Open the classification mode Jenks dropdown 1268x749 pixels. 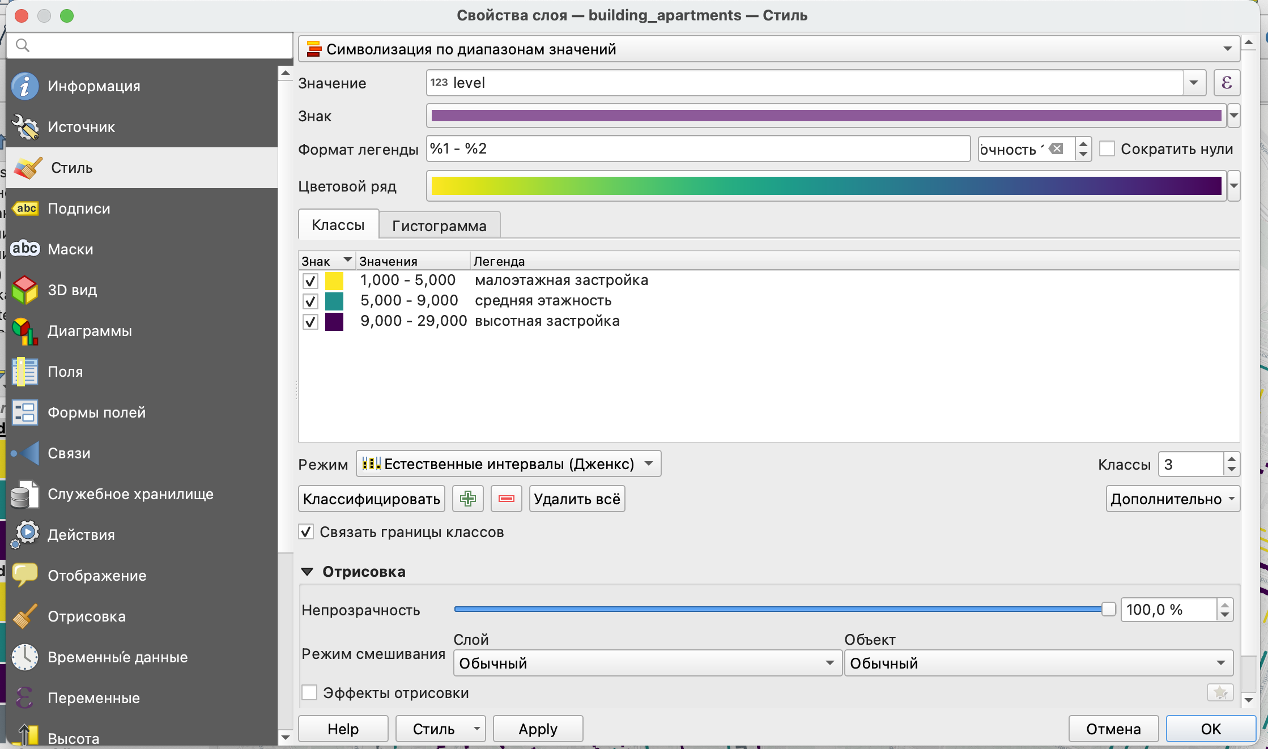point(508,464)
